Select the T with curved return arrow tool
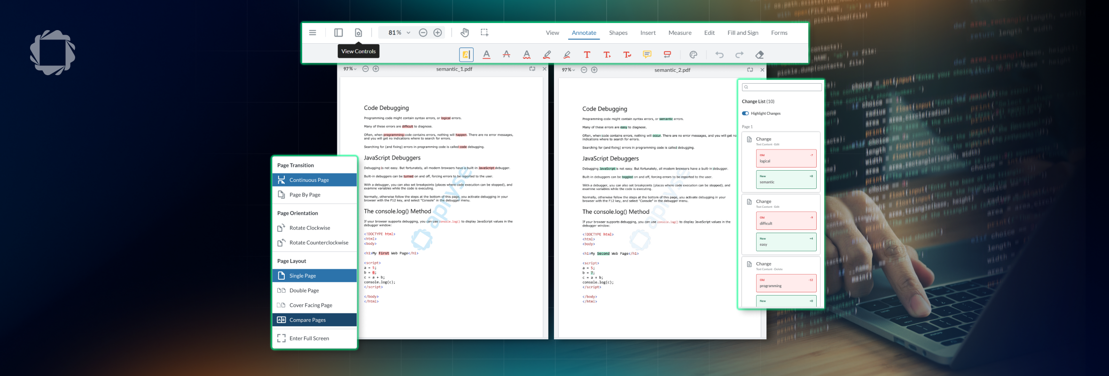Viewport: 1109px width, 376px height. click(627, 55)
